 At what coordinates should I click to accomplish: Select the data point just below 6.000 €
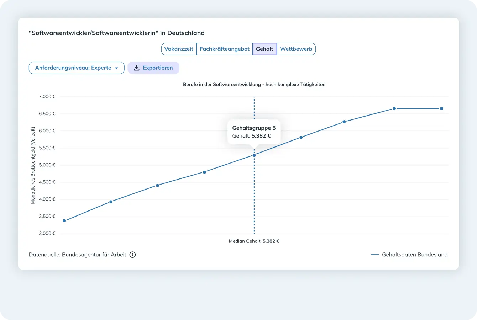[x=301, y=137]
